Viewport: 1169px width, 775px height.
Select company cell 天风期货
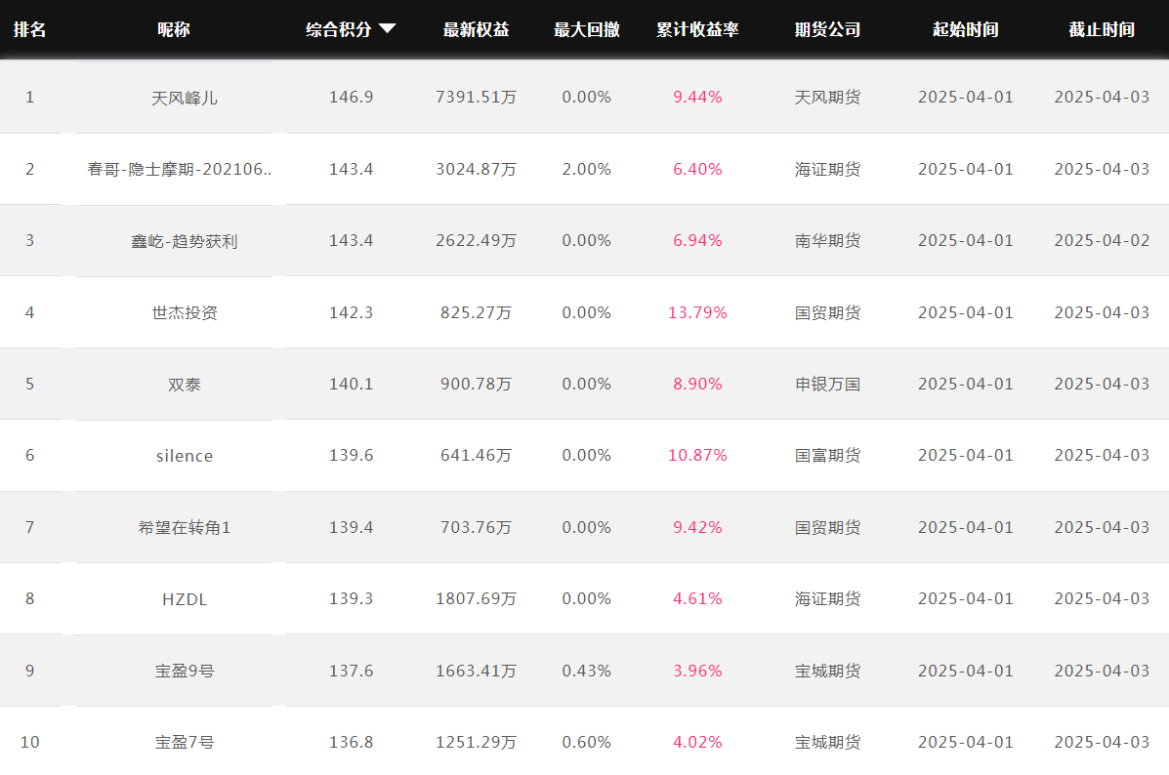pyautogui.click(x=827, y=97)
